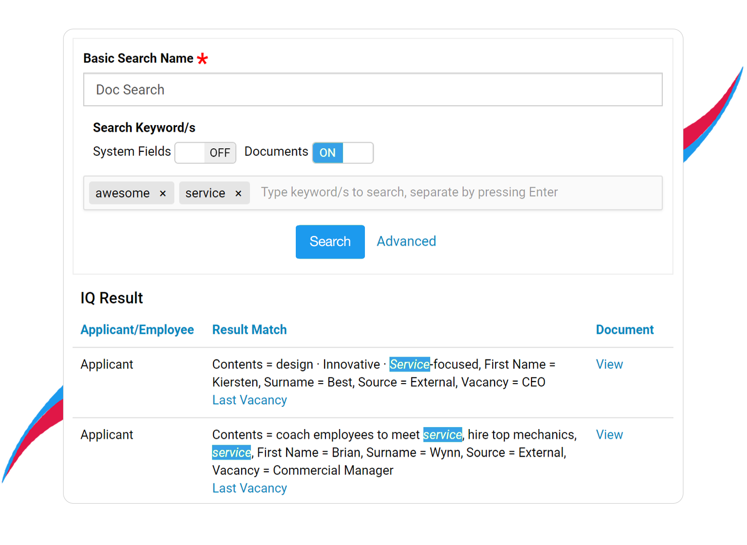
Task: Turn off the Documents switch
Action: [x=343, y=153]
